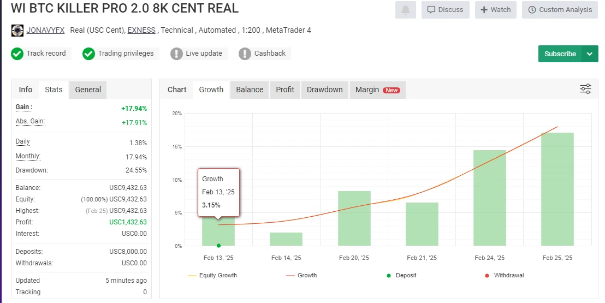This screenshot has height=303, width=605.
Task: Switch to the Margin chart tab
Action: pyautogui.click(x=377, y=90)
